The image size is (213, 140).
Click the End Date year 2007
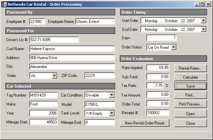191,30
